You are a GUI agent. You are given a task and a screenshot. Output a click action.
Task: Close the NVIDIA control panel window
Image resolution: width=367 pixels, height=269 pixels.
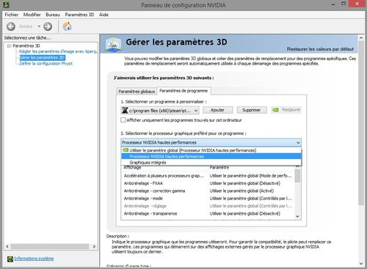coord(357,4)
